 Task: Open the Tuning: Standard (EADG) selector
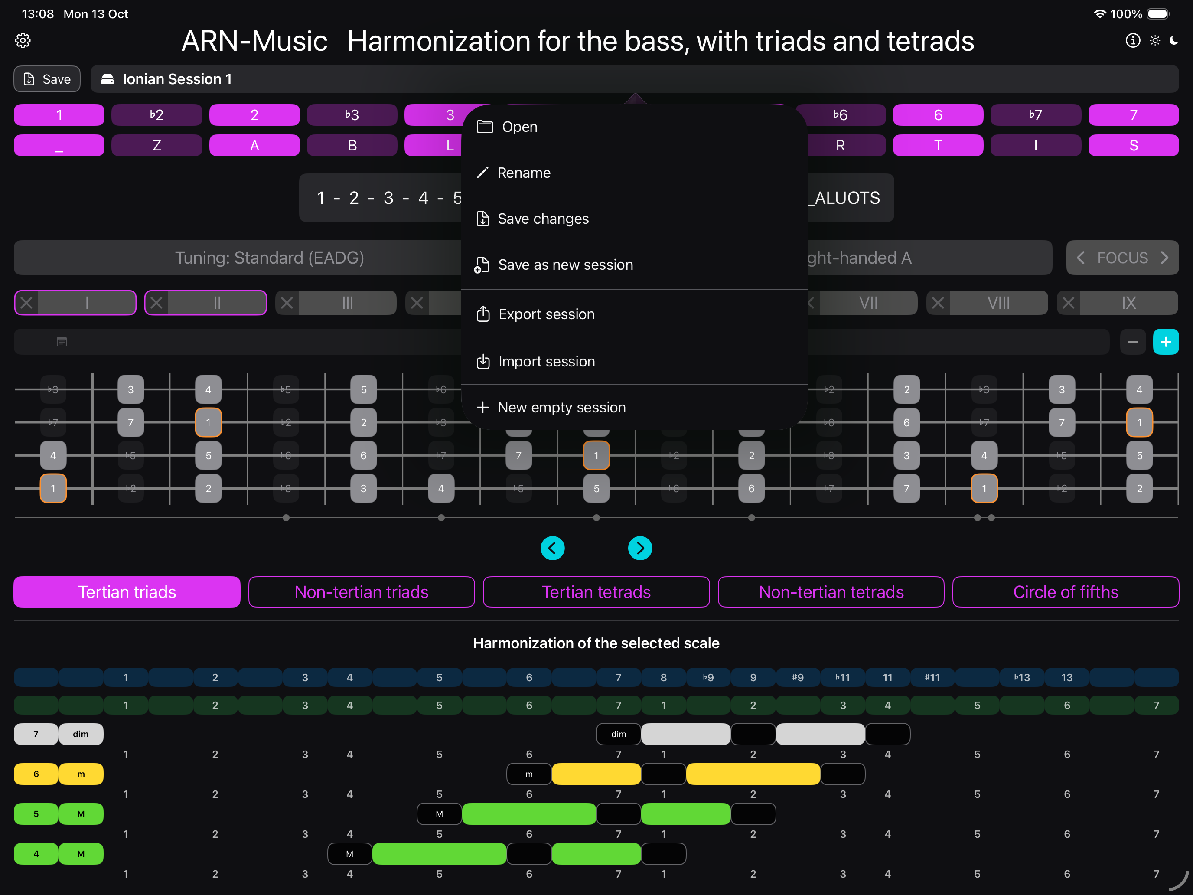tap(270, 258)
